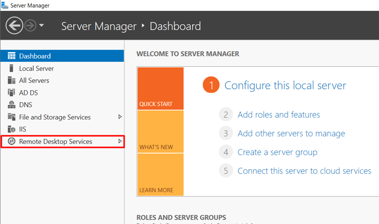Click the AD DS role icon

click(12, 93)
